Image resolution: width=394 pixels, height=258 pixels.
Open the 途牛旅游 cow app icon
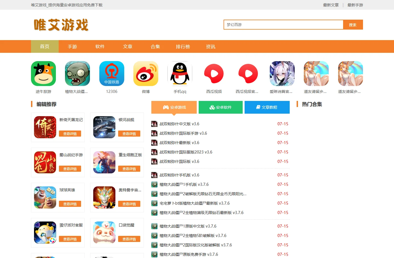click(x=43, y=74)
